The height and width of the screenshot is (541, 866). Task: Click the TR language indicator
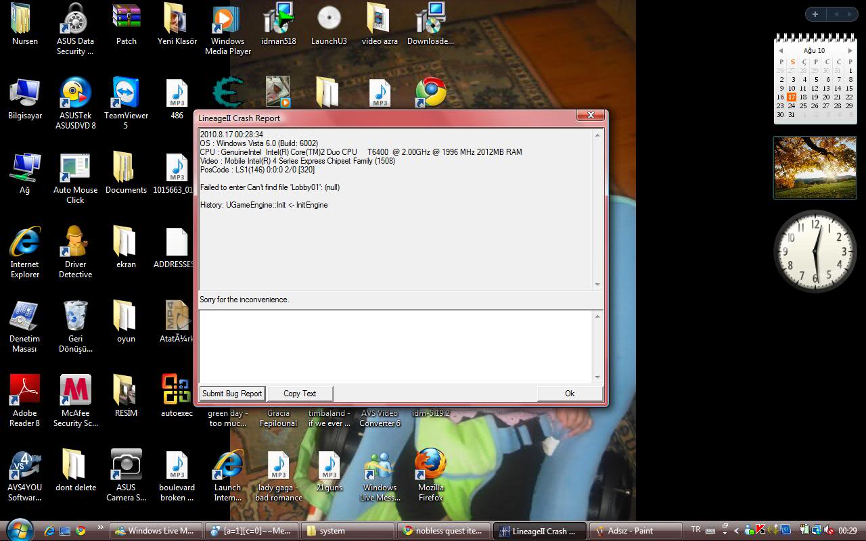696,530
